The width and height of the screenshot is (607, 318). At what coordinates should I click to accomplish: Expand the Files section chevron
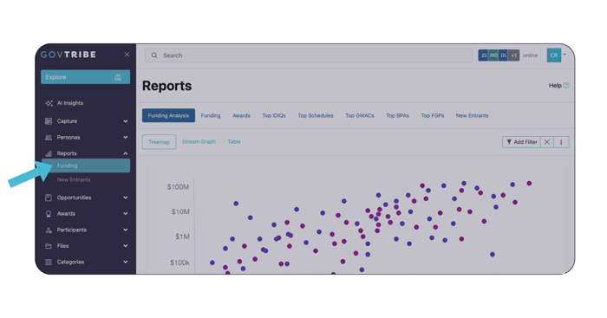[x=126, y=246]
